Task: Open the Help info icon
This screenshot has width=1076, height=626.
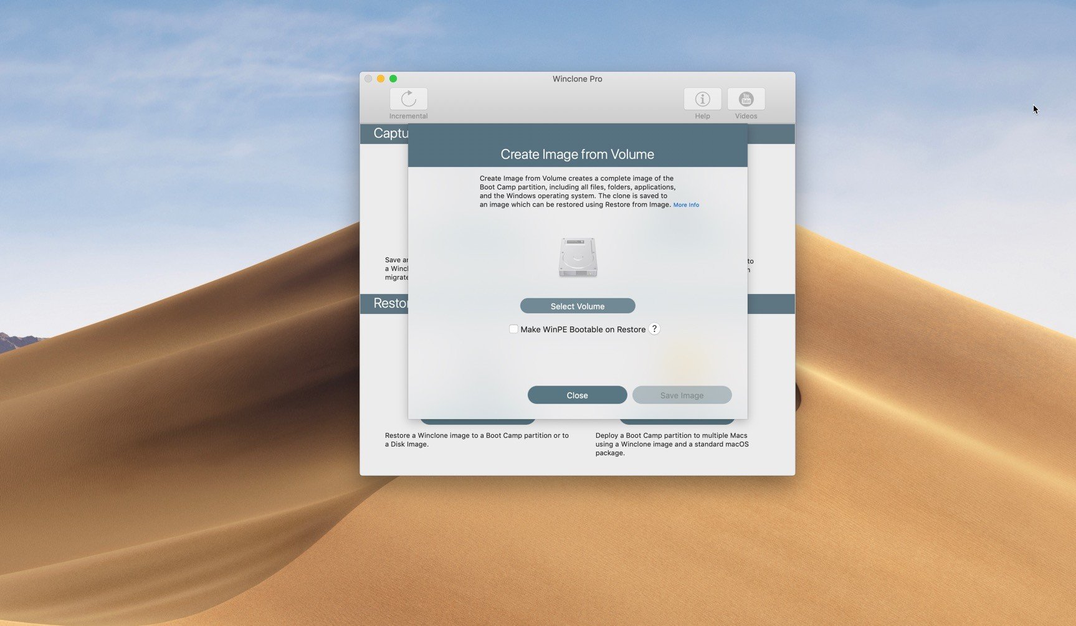Action: (702, 99)
